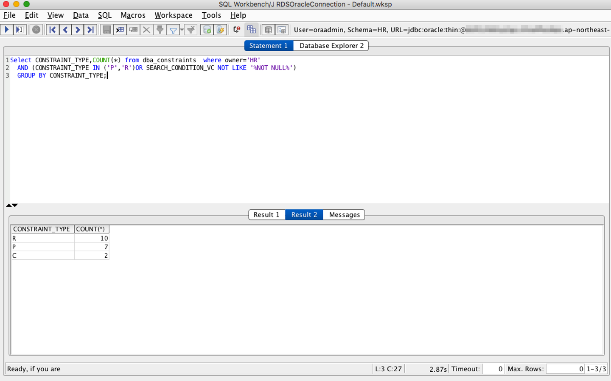This screenshot has width=611, height=381.
Task: Open the View menu
Action: click(x=55, y=15)
